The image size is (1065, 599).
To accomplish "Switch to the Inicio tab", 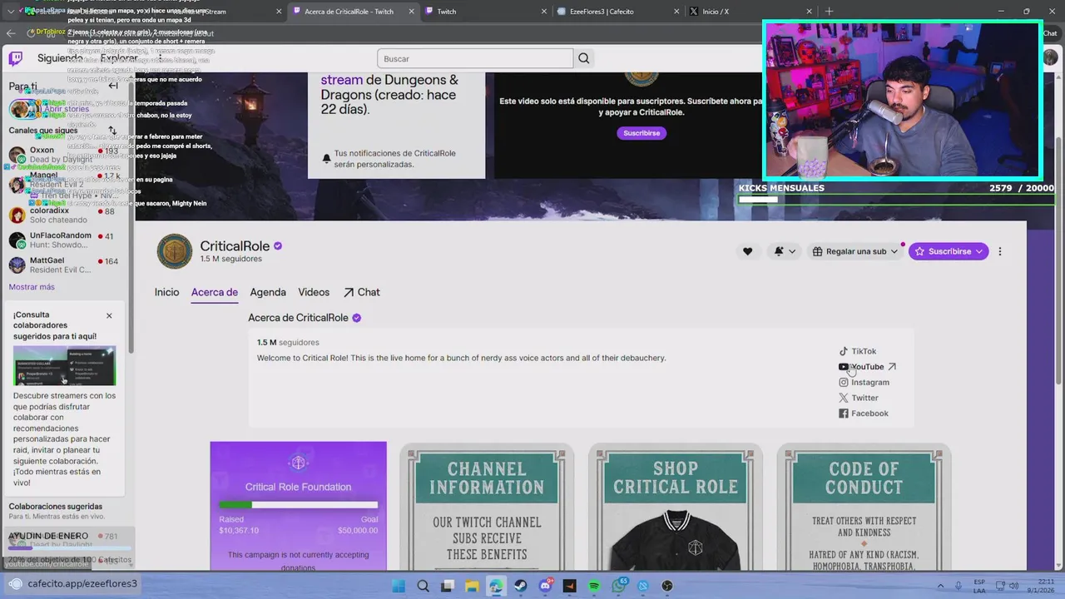I will click(x=166, y=292).
